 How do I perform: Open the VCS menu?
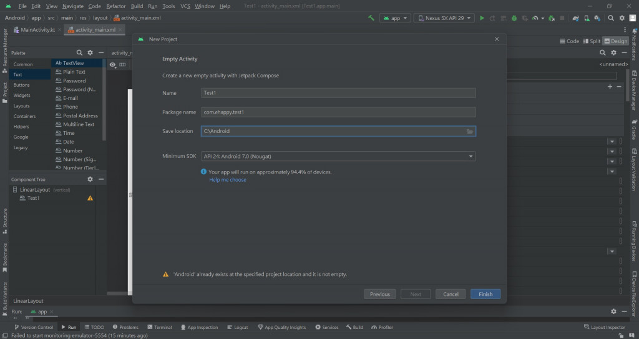click(x=185, y=6)
